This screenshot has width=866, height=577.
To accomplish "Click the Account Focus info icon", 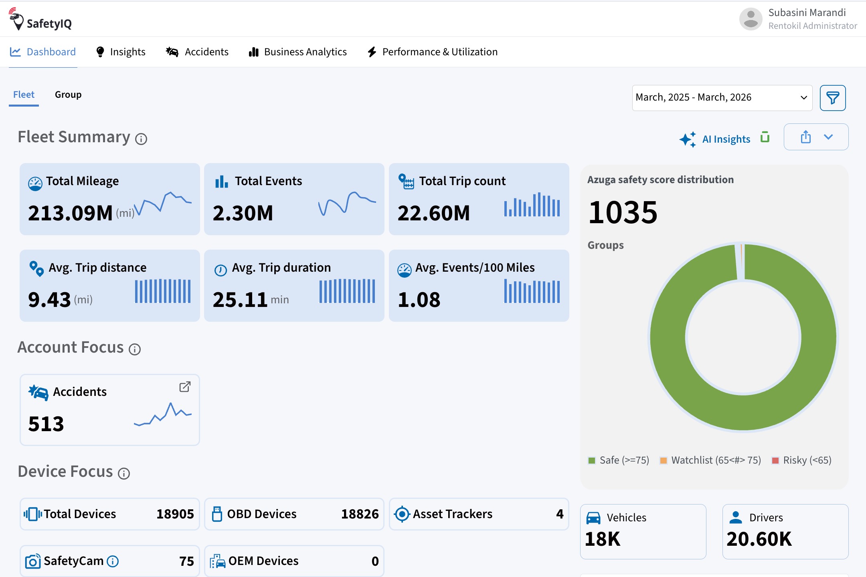I will (135, 349).
